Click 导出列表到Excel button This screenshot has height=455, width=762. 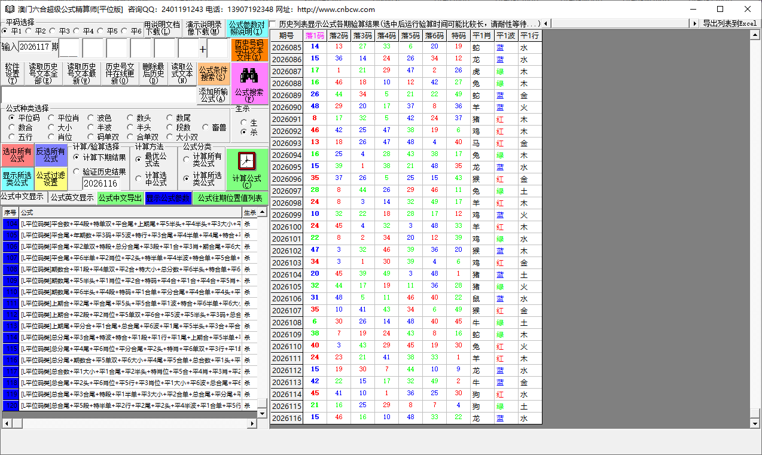click(730, 23)
